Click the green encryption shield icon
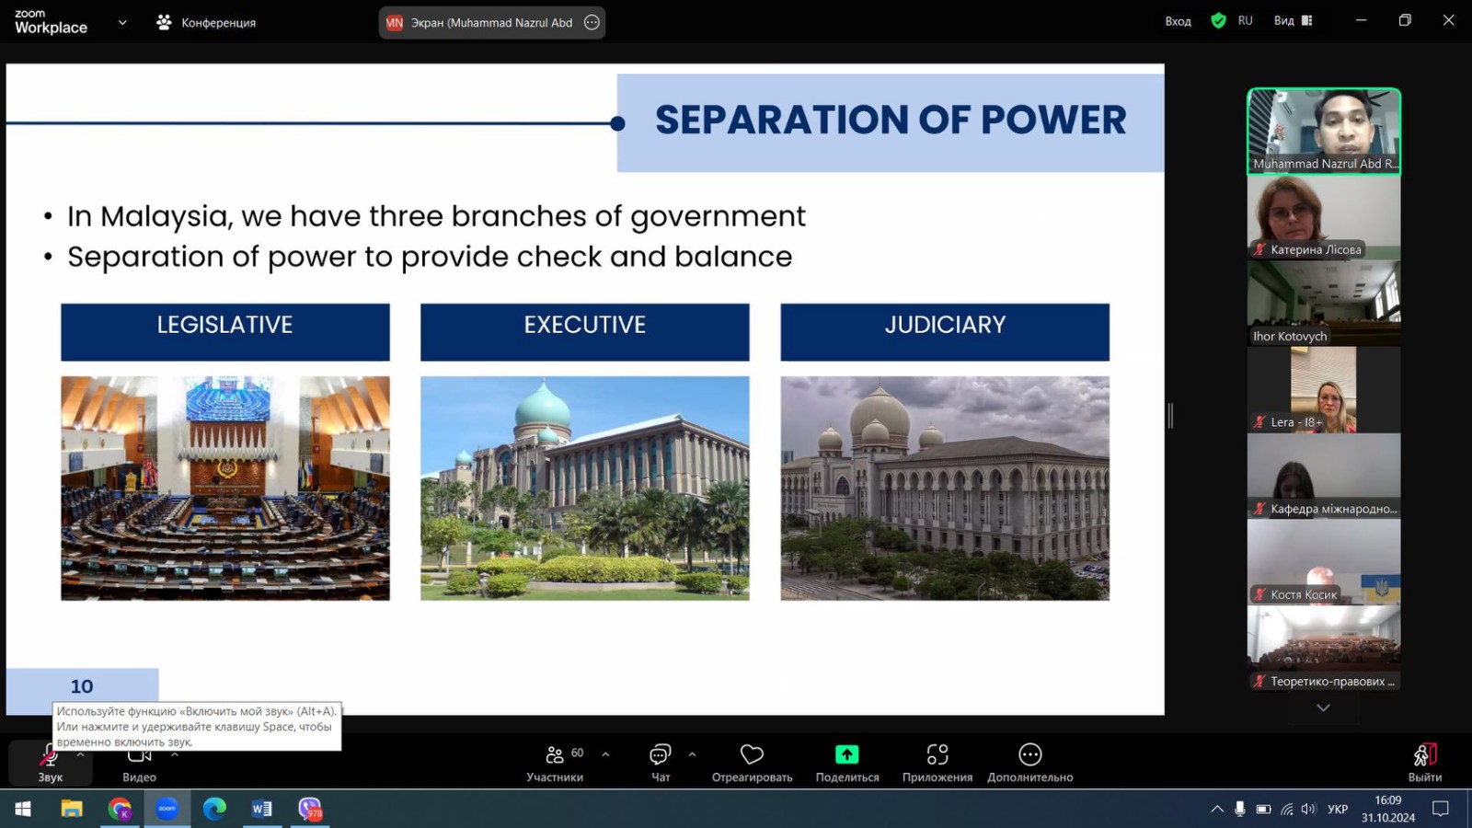Viewport: 1472px width, 828px height. pos(1218,20)
